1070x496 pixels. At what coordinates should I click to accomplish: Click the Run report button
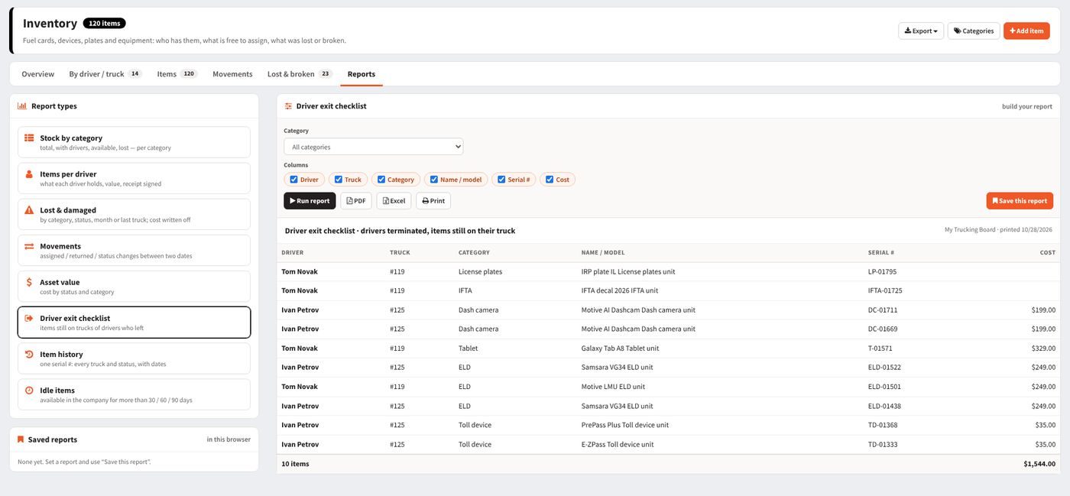(310, 201)
